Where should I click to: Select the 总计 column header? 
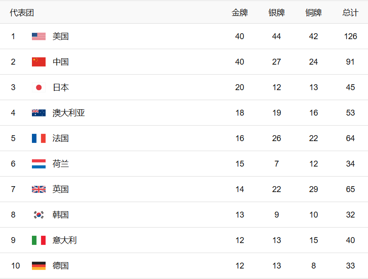tap(350, 13)
